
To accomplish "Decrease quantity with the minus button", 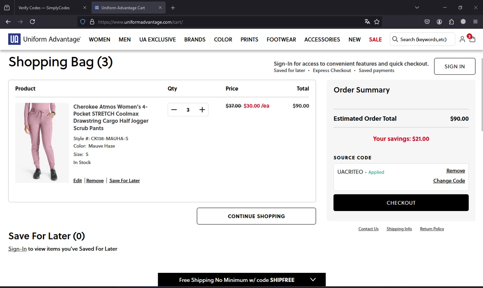I will (x=174, y=110).
